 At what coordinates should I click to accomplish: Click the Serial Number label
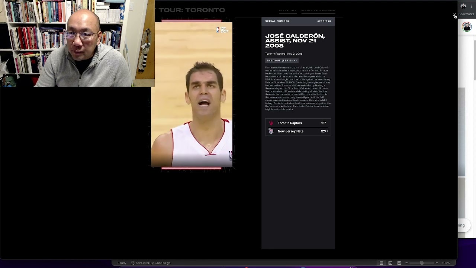point(277,21)
